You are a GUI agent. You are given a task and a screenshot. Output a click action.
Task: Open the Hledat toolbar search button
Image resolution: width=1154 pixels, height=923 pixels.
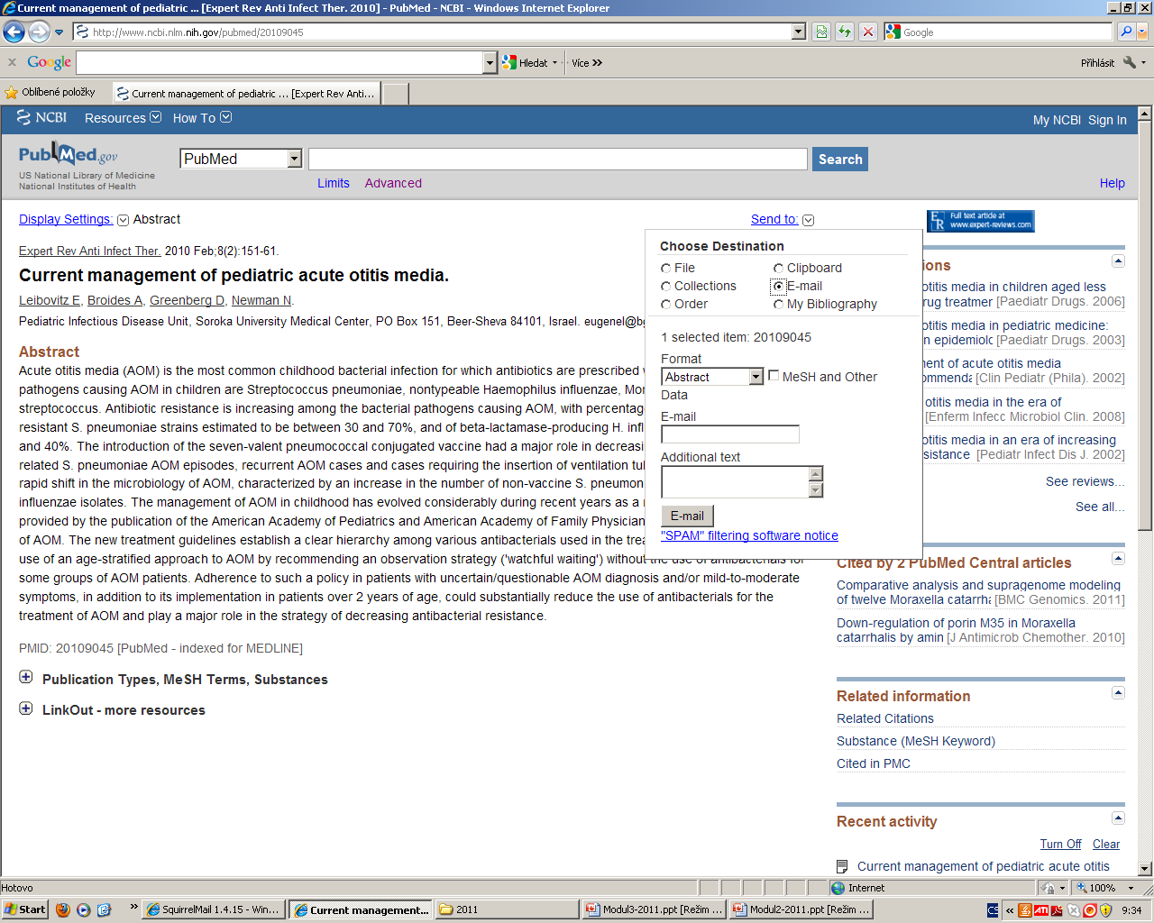pos(529,63)
